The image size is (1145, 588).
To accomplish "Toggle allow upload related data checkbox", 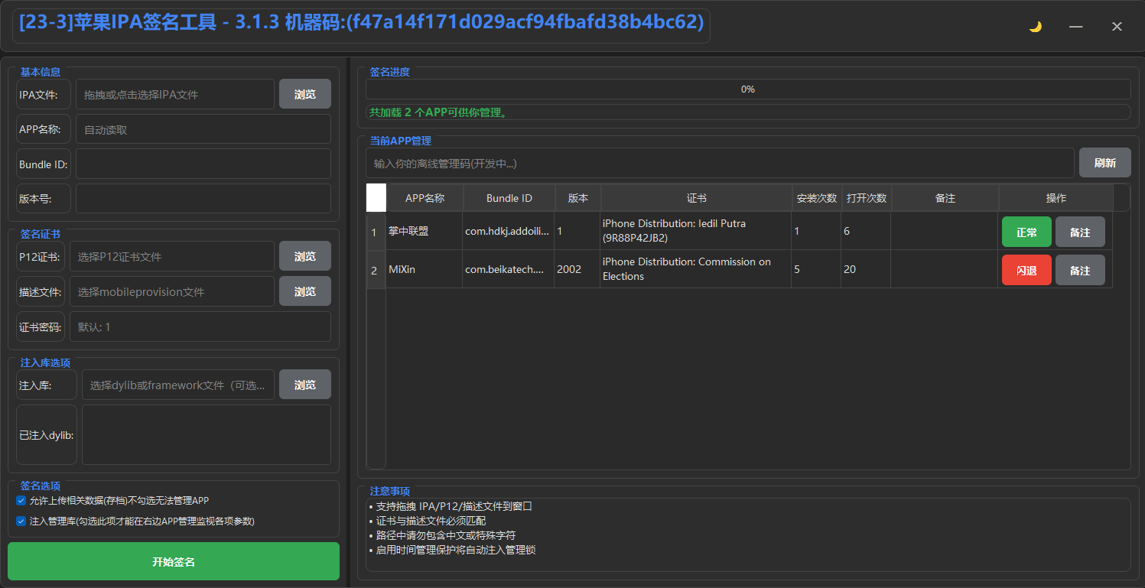I will (21, 501).
